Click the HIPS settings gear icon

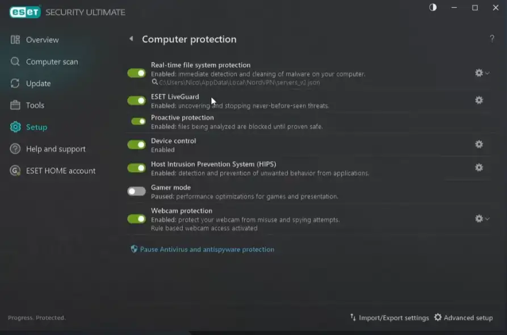[479, 167]
